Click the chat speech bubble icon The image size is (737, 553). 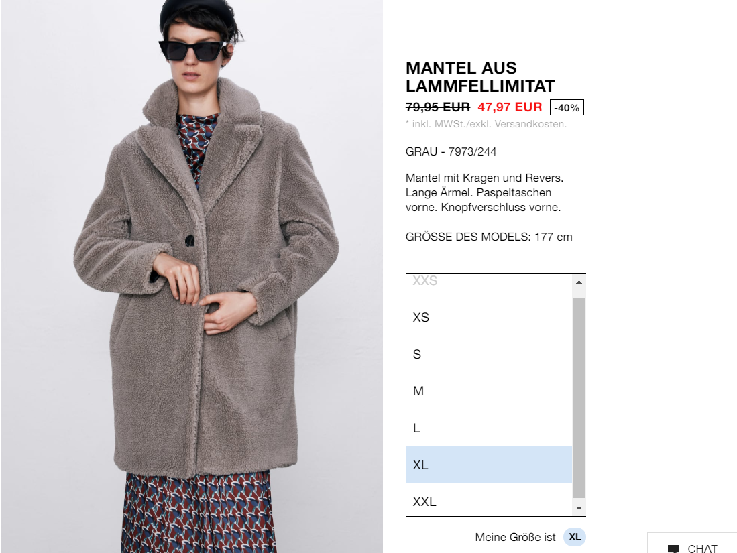coord(673,548)
